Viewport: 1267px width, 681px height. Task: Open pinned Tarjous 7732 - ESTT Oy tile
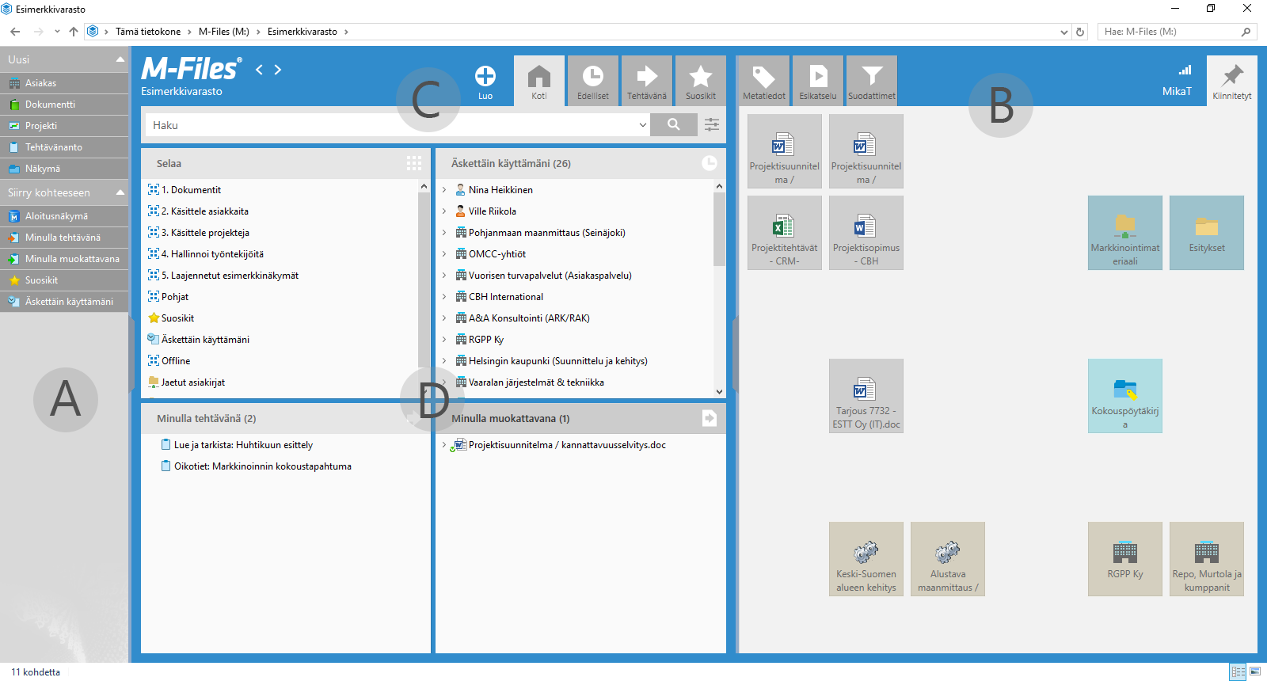tap(866, 396)
